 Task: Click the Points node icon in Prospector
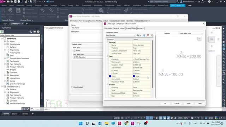coord(8,41)
